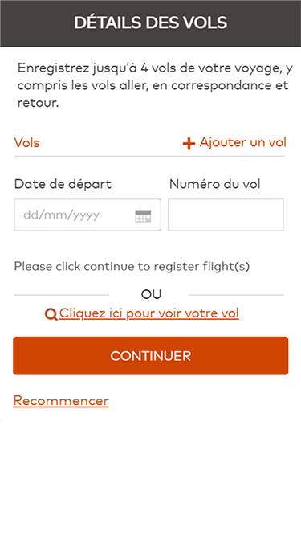Click the OU separator text
This screenshot has height=536, width=301.
coord(151,294)
